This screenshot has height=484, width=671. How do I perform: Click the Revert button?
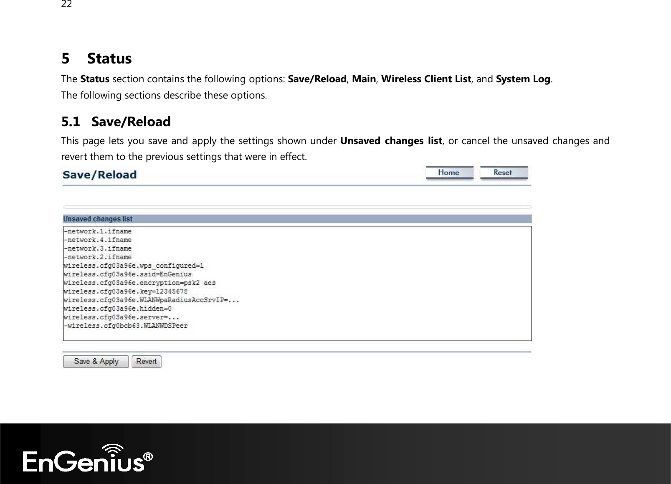coord(147,362)
